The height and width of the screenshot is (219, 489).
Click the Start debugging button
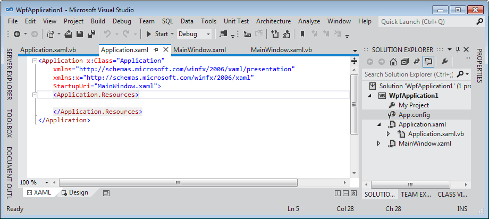tap(157, 34)
